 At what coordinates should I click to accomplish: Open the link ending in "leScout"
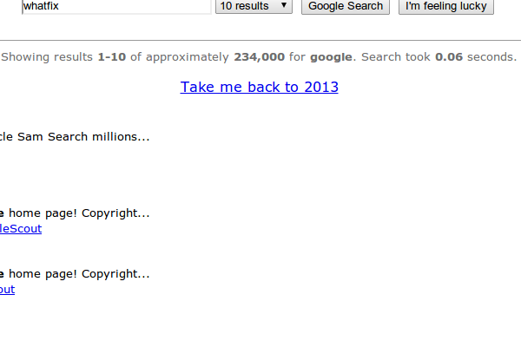[x=21, y=228]
